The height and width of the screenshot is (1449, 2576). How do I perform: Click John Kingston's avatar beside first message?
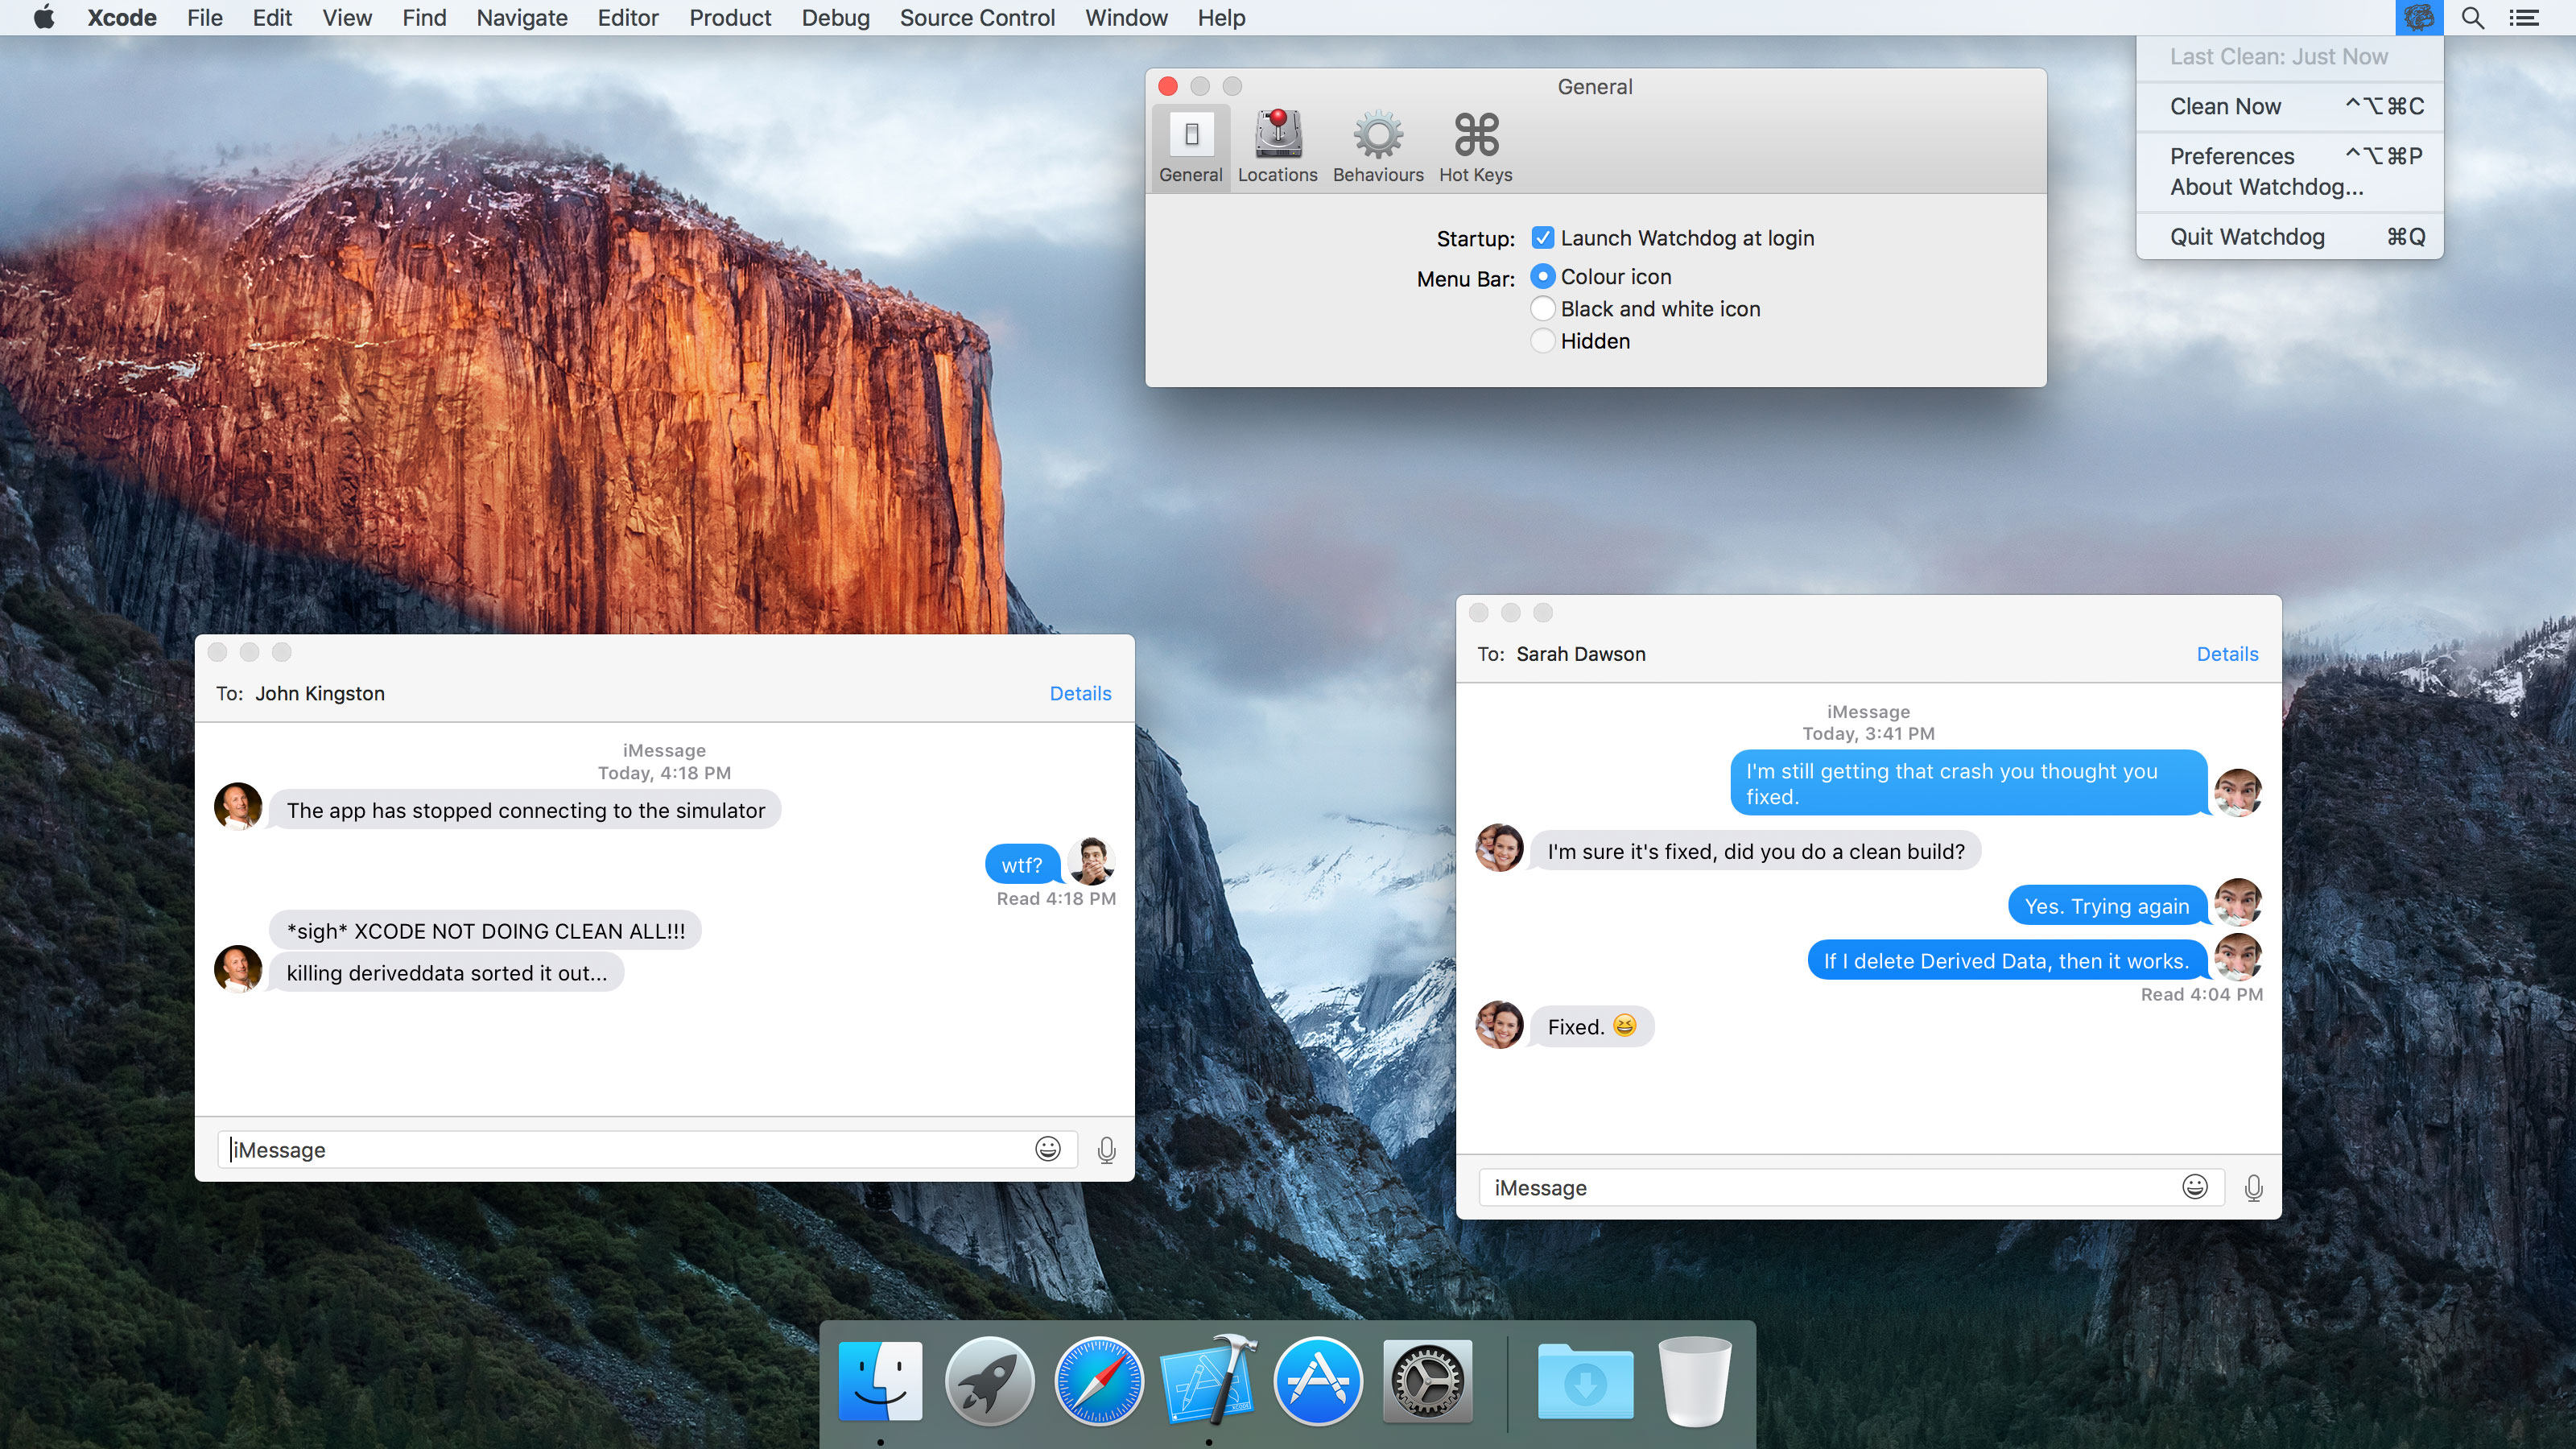pyautogui.click(x=238, y=806)
